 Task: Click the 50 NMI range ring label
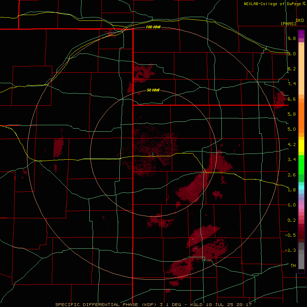(153, 90)
